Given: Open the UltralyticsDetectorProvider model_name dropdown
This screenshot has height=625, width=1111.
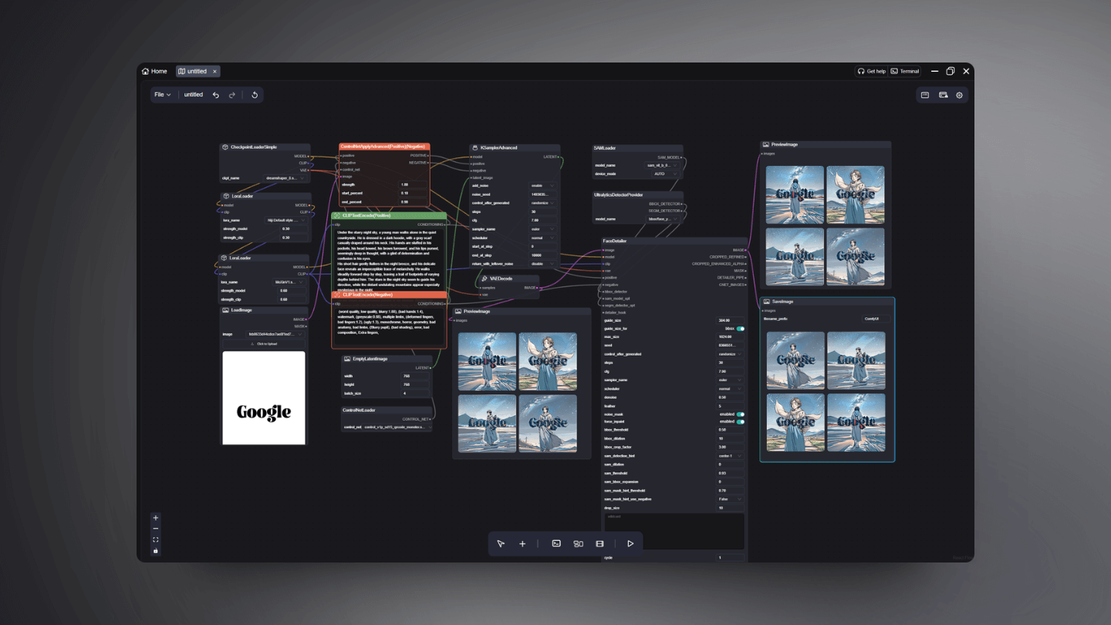Looking at the screenshot, I should tap(662, 219).
